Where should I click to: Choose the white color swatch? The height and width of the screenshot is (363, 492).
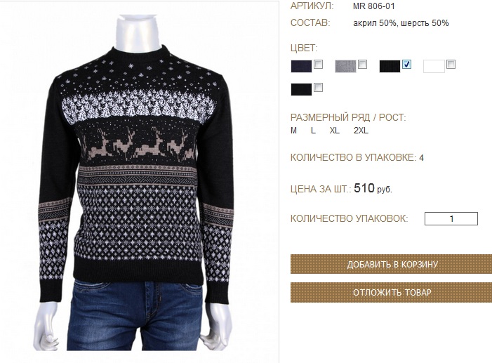434,66
